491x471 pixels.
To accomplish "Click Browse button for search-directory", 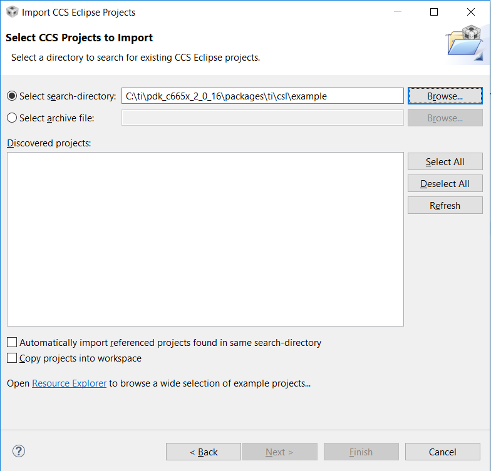I will [445, 96].
